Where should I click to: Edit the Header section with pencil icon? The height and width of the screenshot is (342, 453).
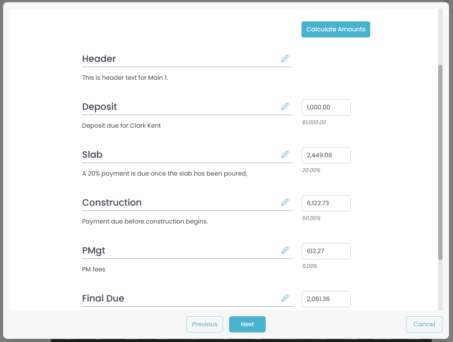[285, 58]
